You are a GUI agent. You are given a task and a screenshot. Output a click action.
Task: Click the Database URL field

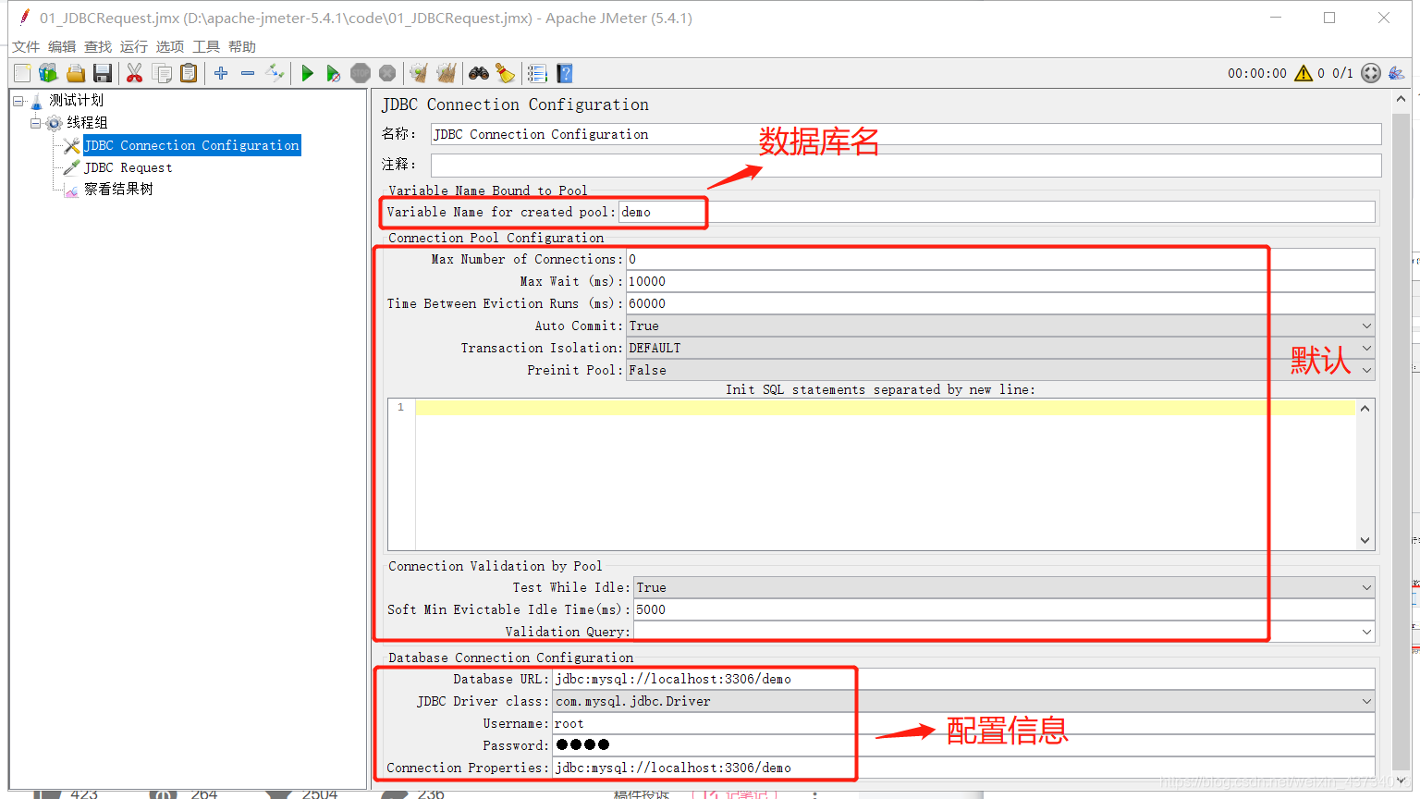(963, 679)
